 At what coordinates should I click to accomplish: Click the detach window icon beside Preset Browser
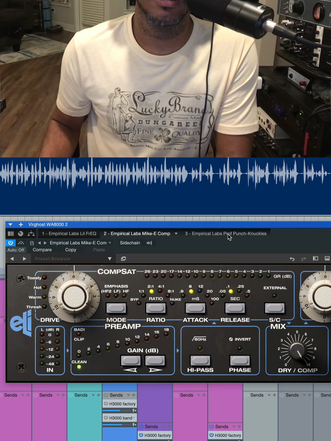coord(124,259)
